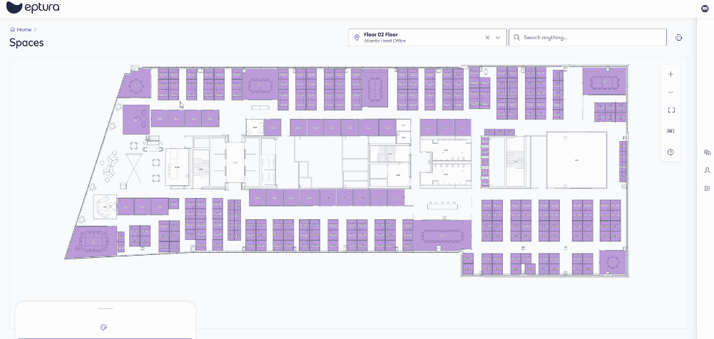
Task: Expand the floor selector chevron arrow
Action: [x=498, y=38]
